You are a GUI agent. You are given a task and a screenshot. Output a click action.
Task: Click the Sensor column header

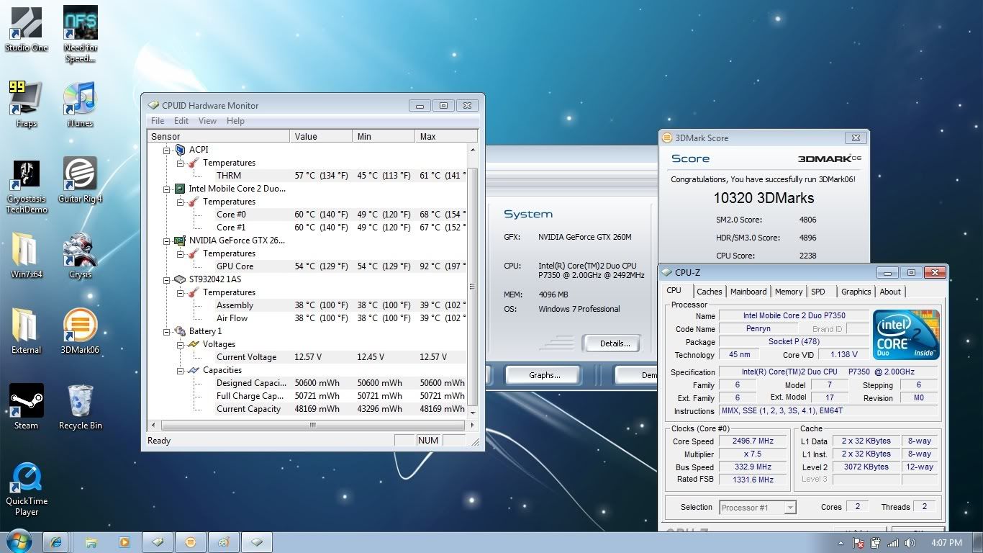[x=219, y=136]
